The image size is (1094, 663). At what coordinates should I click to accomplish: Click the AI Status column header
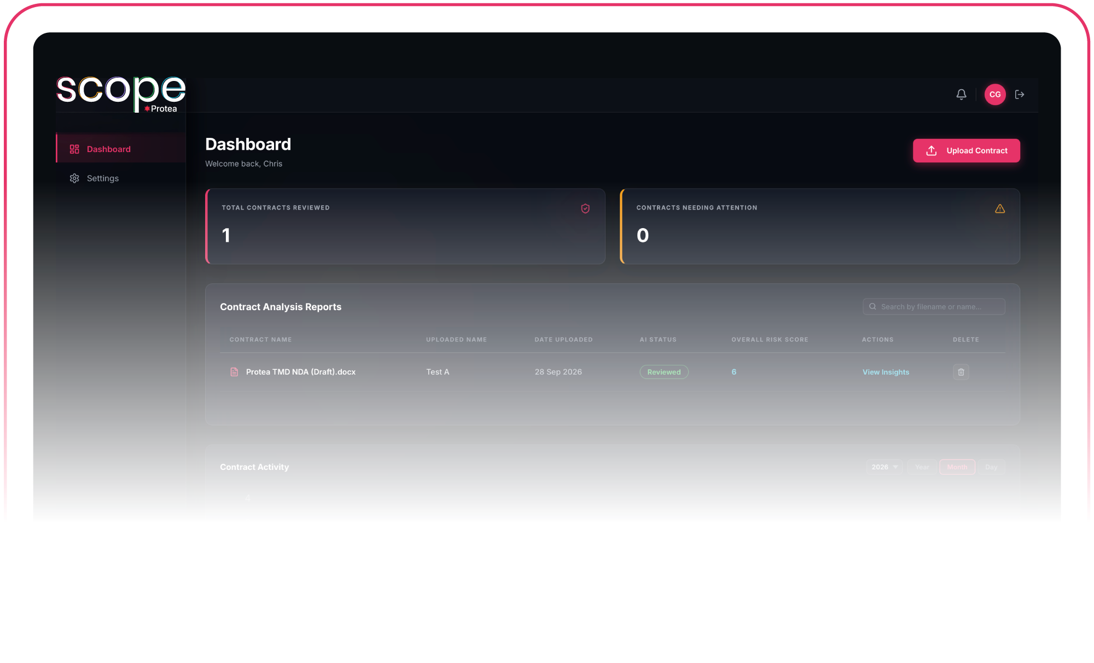pyautogui.click(x=658, y=340)
